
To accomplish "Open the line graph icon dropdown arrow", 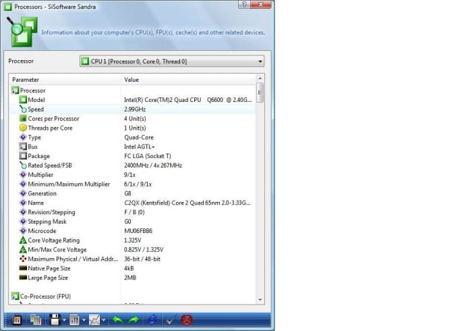I will [104, 320].
